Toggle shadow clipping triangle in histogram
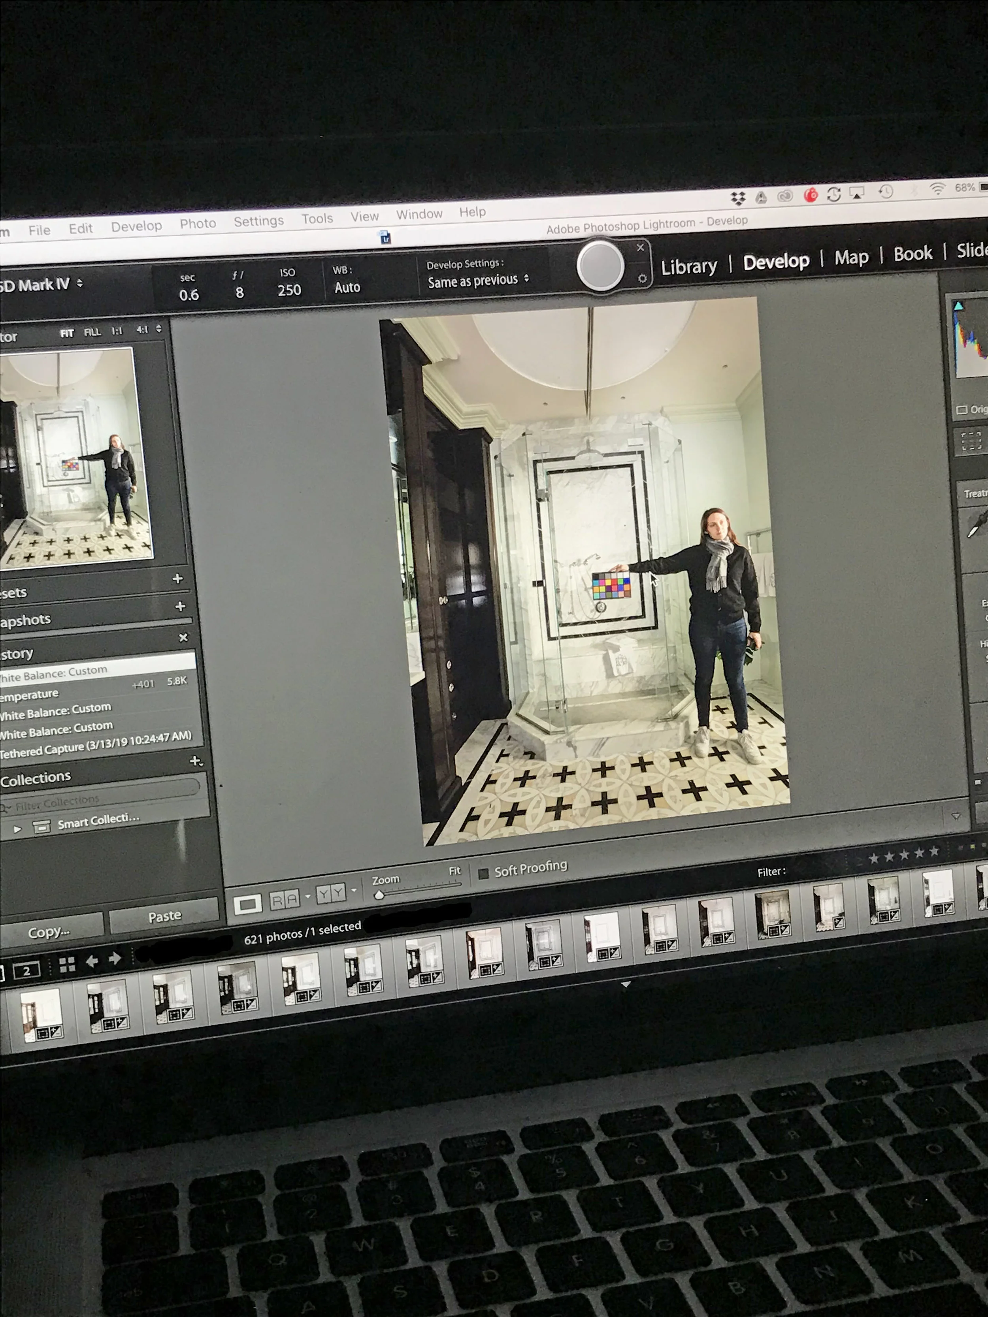Screen dimensions: 988x1317 tap(958, 306)
